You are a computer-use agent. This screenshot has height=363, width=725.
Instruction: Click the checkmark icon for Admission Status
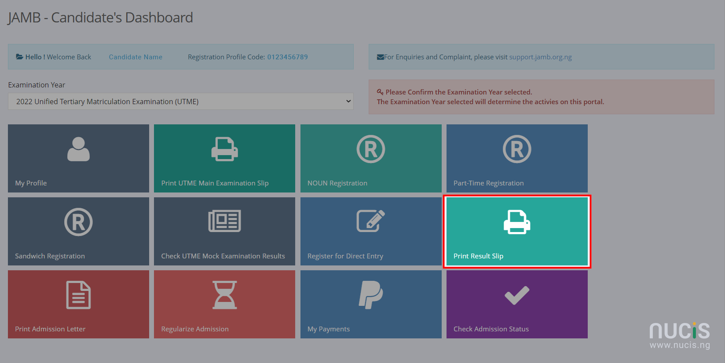[517, 295]
